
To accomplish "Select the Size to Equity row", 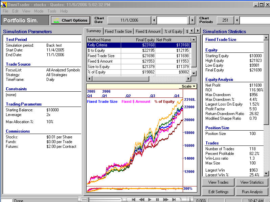I will click(139, 67).
